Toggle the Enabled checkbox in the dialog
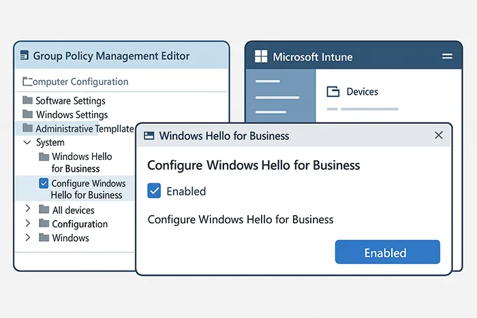 (155, 191)
